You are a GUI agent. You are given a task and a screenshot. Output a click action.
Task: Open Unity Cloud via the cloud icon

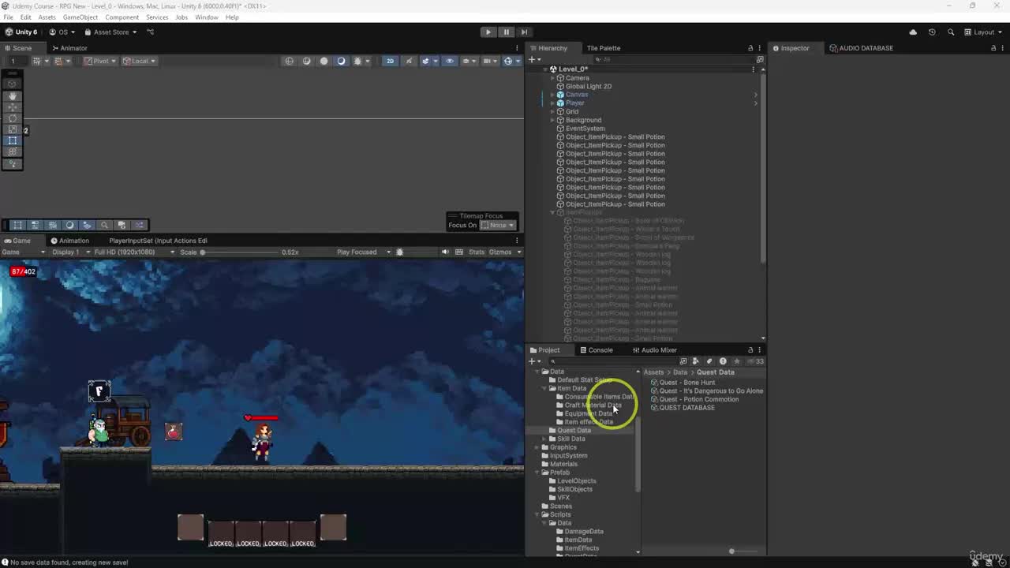[913, 32]
